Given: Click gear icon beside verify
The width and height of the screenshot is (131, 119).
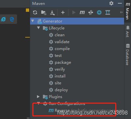Looking at the screenshot, I should [x=51, y=69].
